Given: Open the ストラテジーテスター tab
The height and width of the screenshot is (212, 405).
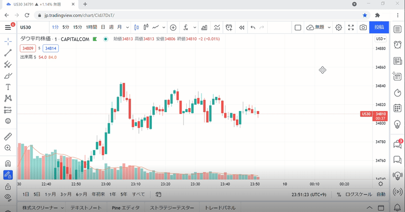Looking at the screenshot, I should click(172, 208).
